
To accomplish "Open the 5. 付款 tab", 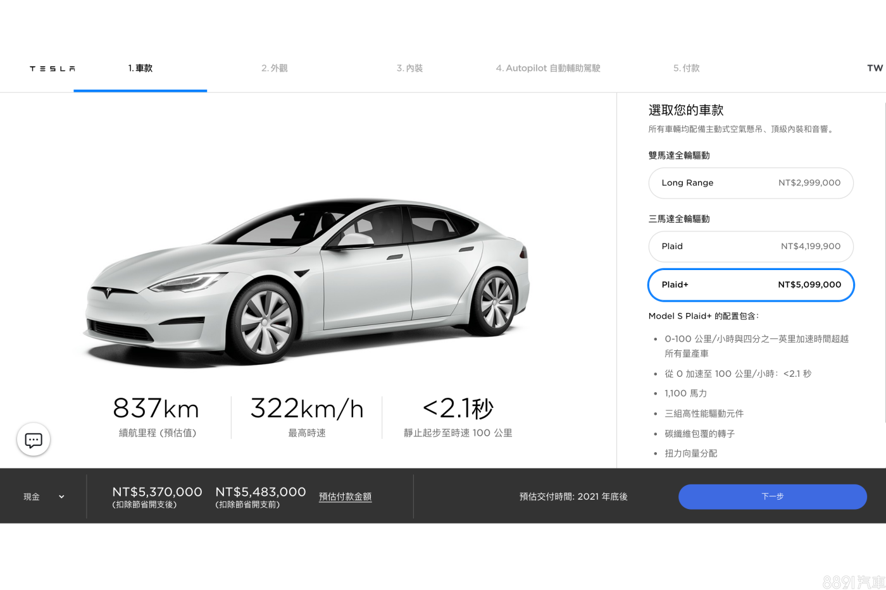I will (687, 68).
